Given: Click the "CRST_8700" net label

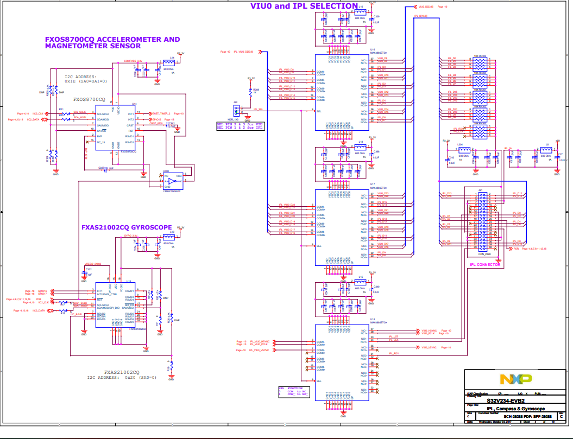Looking at the screenshot, I should click(x=156, y=123).
